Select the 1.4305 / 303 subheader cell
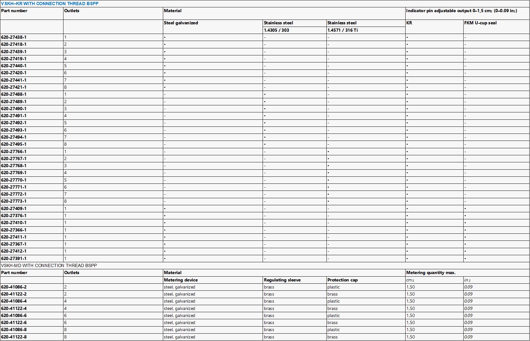 click(276, 30)
